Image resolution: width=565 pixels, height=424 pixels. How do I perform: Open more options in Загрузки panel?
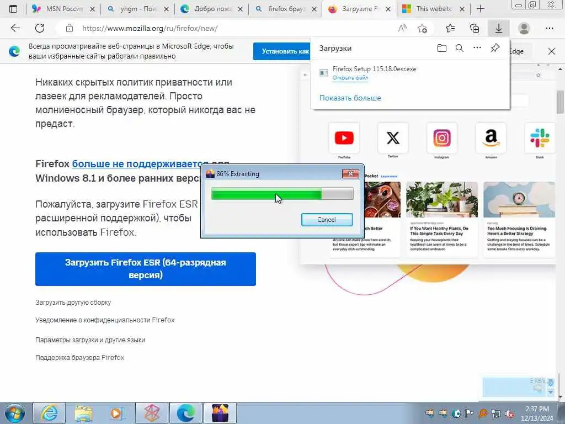tap(477, 48)
